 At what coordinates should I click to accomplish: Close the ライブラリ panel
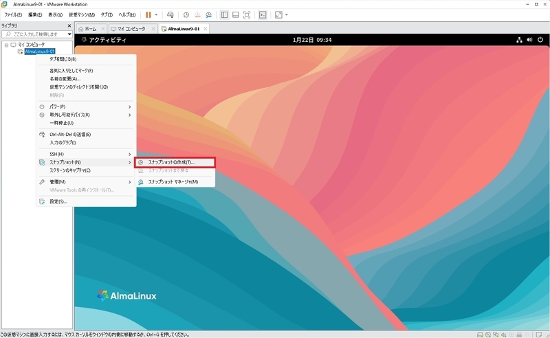pos(69,25)
